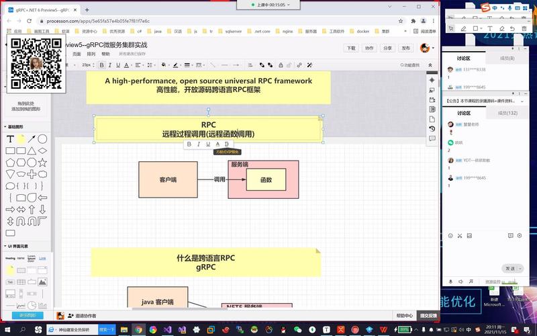Screen dimensions: 537x336
Task: Click the unlock shape icon
Action: coord(289,65)
